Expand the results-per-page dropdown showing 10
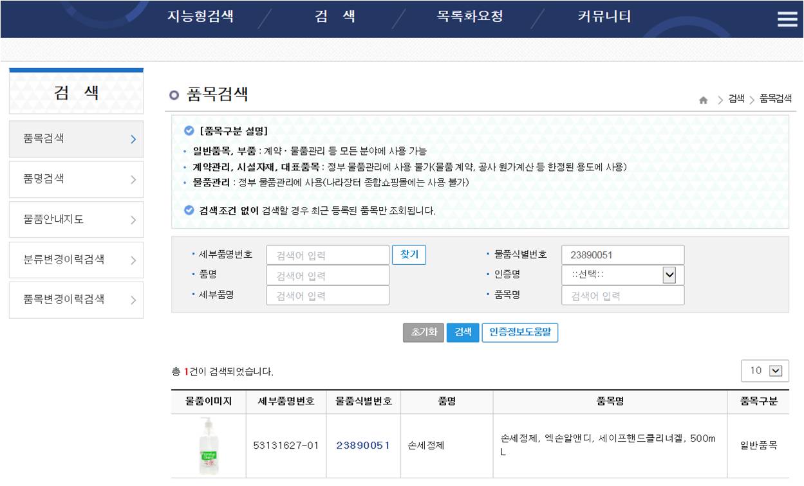Screen dimensions: 804x486 click(x=765, y=371)
